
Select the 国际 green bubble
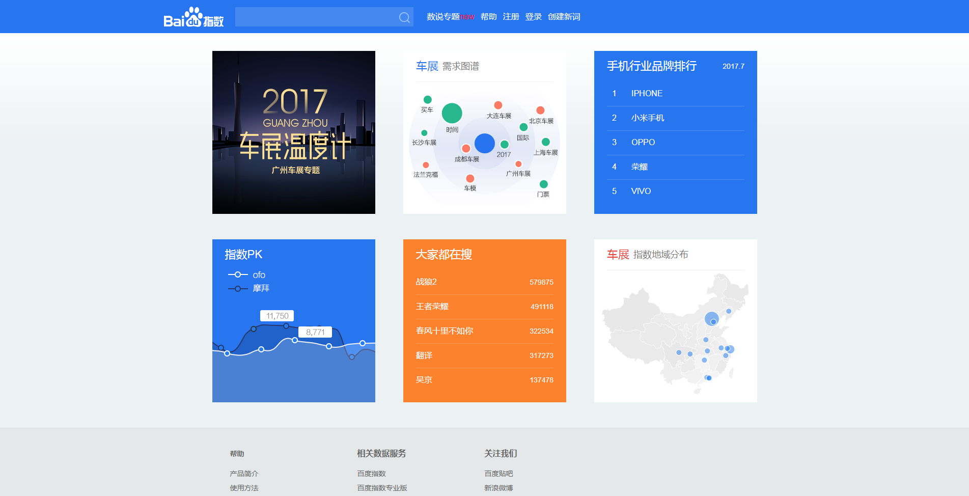pyautogui.click(x=523, y=127)
